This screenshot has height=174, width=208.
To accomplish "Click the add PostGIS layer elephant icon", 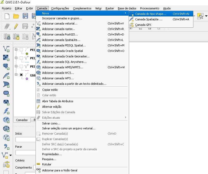I will pos(6,67).
